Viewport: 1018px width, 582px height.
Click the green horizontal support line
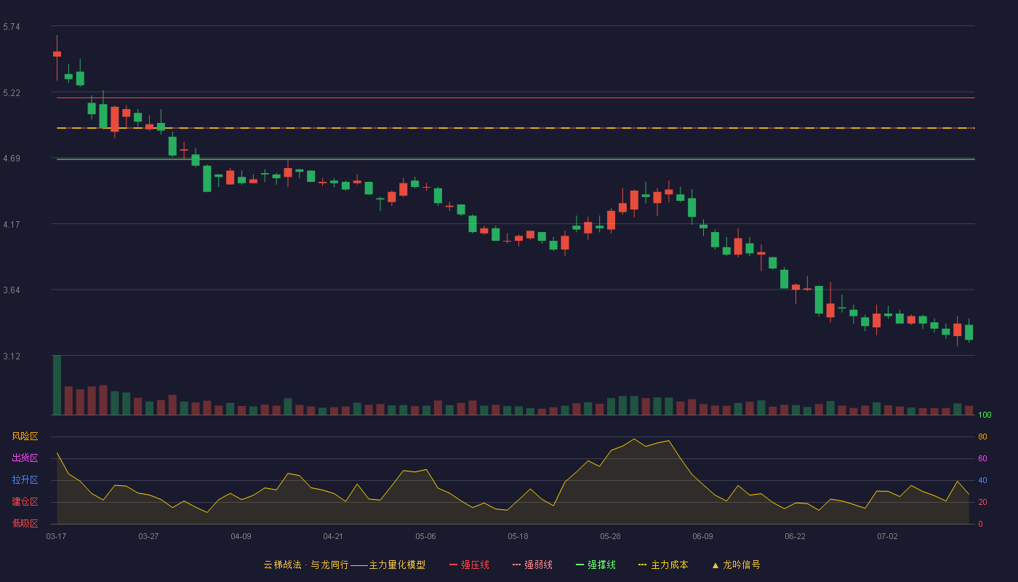coord(516,159)
